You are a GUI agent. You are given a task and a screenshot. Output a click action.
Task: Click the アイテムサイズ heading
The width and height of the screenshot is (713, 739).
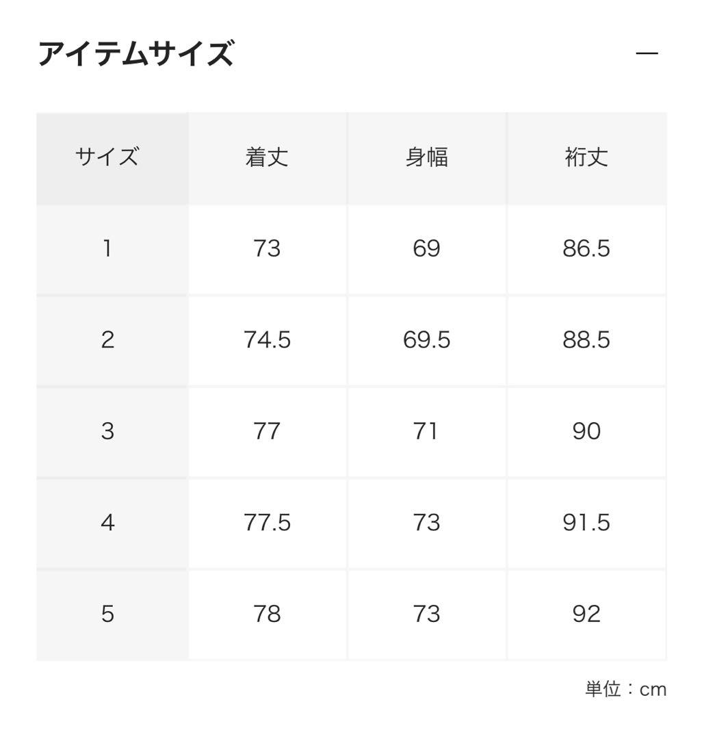pyautogui.click(x=135, y=54)
